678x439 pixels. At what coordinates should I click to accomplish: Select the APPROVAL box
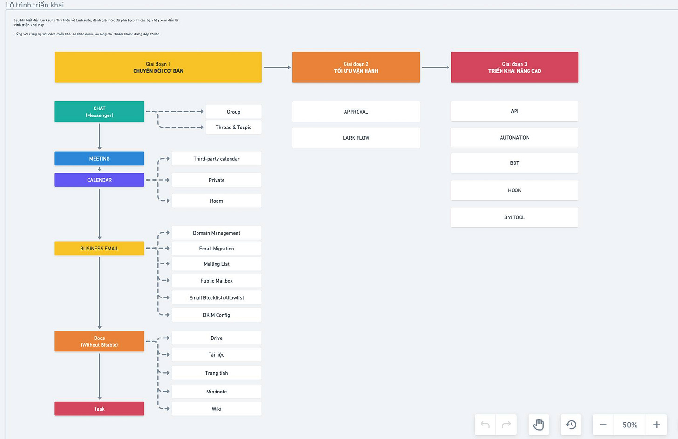pyautogui.click(x=356, y=112)
